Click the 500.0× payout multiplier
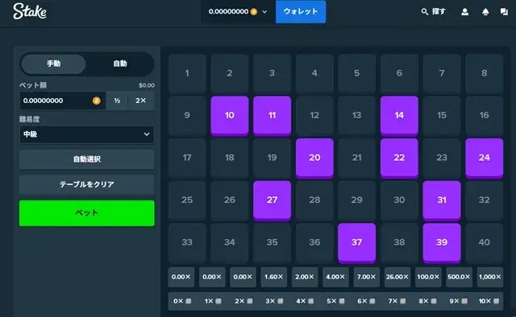Viewport: 516px width, 317px height. (459, 277)
